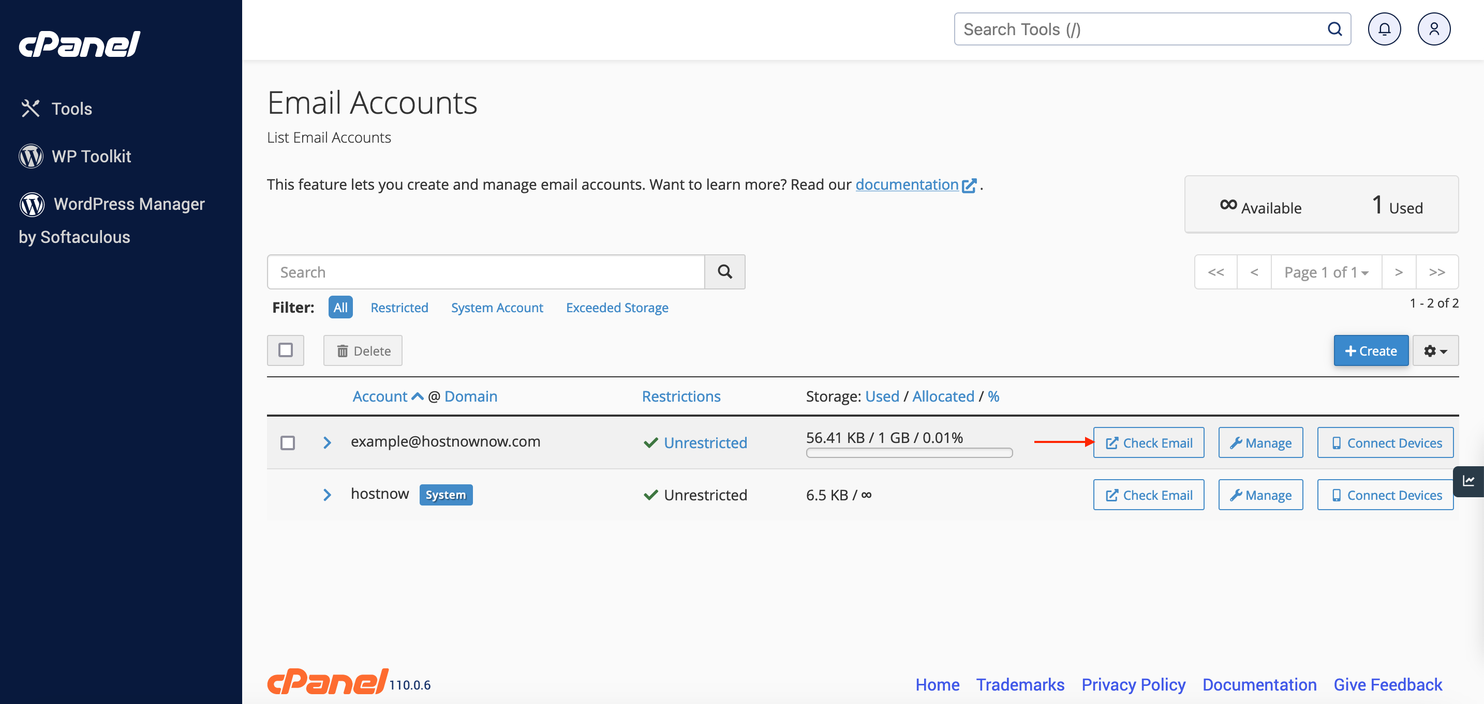The width and height of the screenshot is (1484, 704).
Task: Open the statistics chart side tab
Action: point(1468,481)
